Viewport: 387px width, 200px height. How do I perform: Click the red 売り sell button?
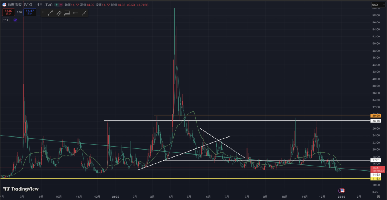[x=8, y=12]
